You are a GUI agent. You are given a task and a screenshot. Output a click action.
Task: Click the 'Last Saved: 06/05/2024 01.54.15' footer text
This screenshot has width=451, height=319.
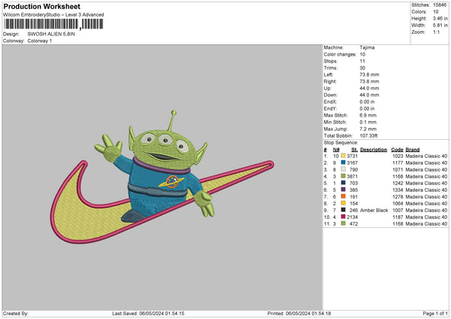(x=148, y=314)
